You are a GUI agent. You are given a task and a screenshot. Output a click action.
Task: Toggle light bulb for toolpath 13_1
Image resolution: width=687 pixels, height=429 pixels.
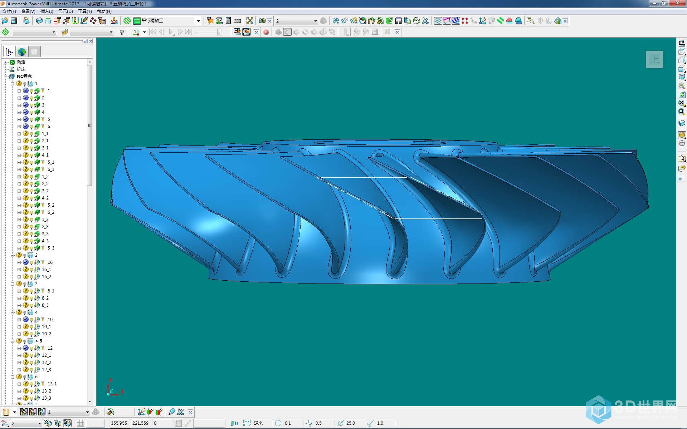(x=31, y=384)
